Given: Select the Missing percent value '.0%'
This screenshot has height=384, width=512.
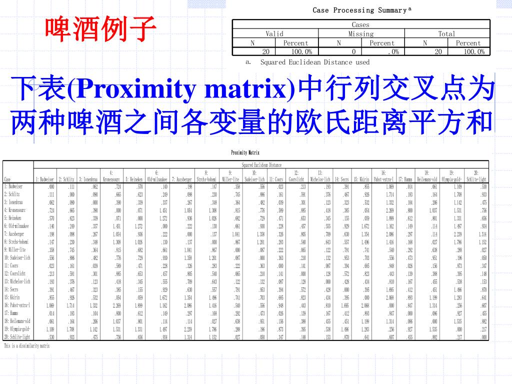Looking at the screenshot, I should point(394,51).
